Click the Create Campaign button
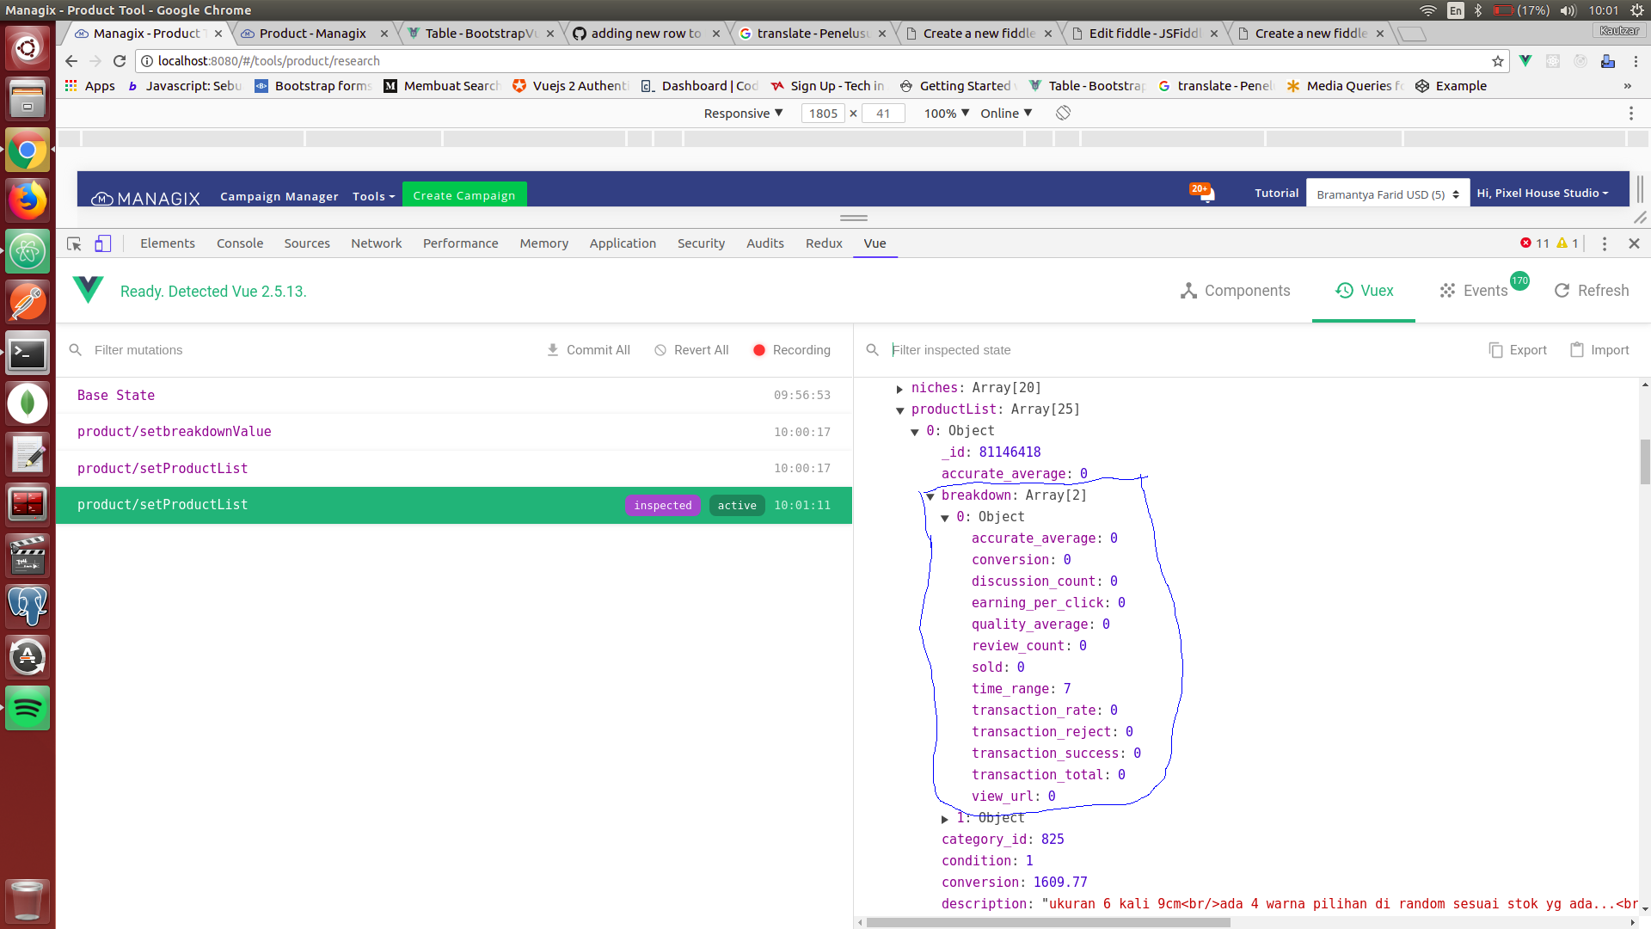1651x929 pixels. pyautogui.click(x=463, y=194)
